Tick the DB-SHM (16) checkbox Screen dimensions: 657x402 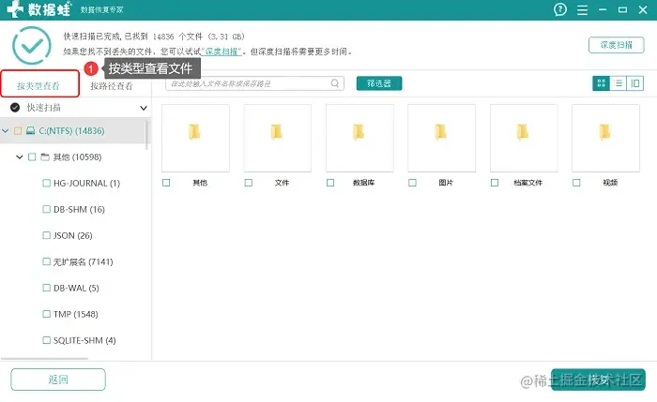coord(47,209)
